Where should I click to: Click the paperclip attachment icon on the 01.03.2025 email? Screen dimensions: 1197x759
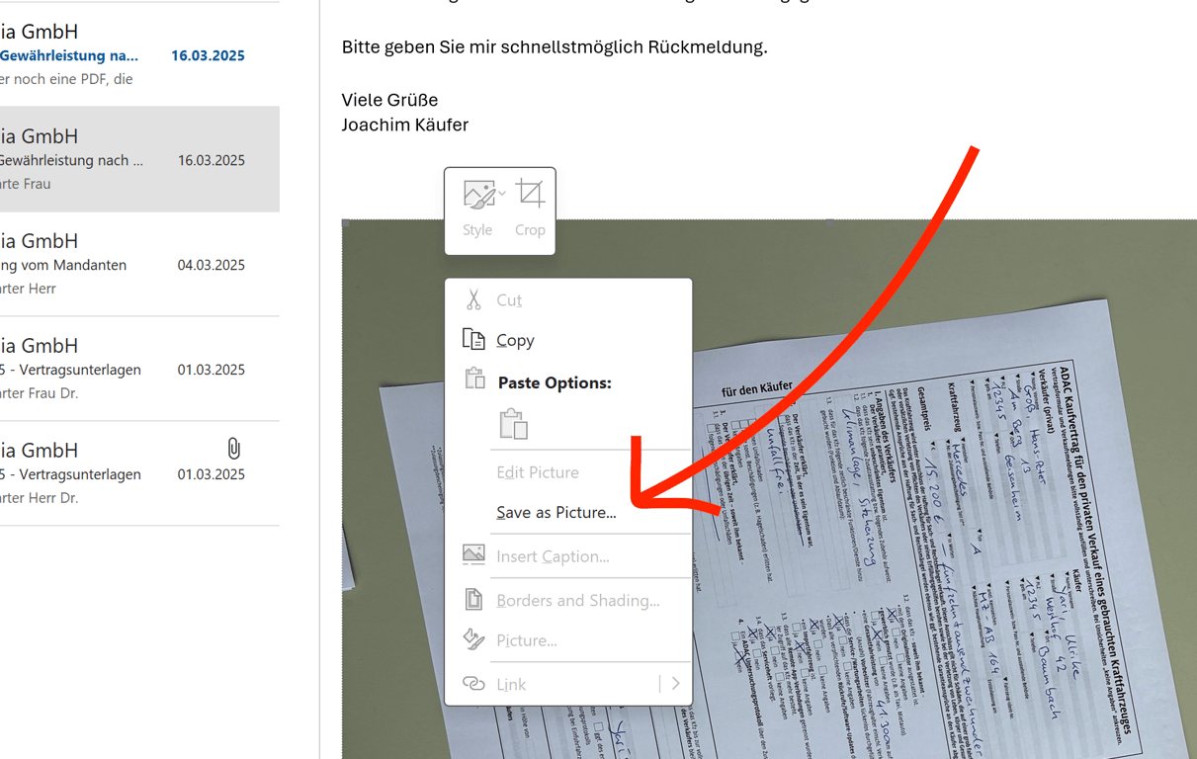pyautogui.click(x=233, y=449)
